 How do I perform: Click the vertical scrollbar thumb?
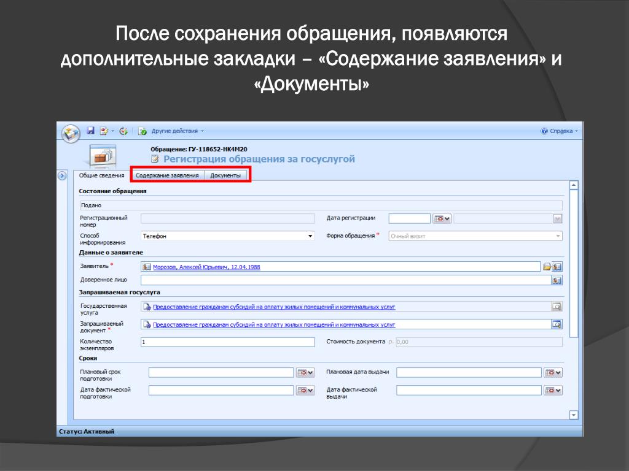(574, 263)
